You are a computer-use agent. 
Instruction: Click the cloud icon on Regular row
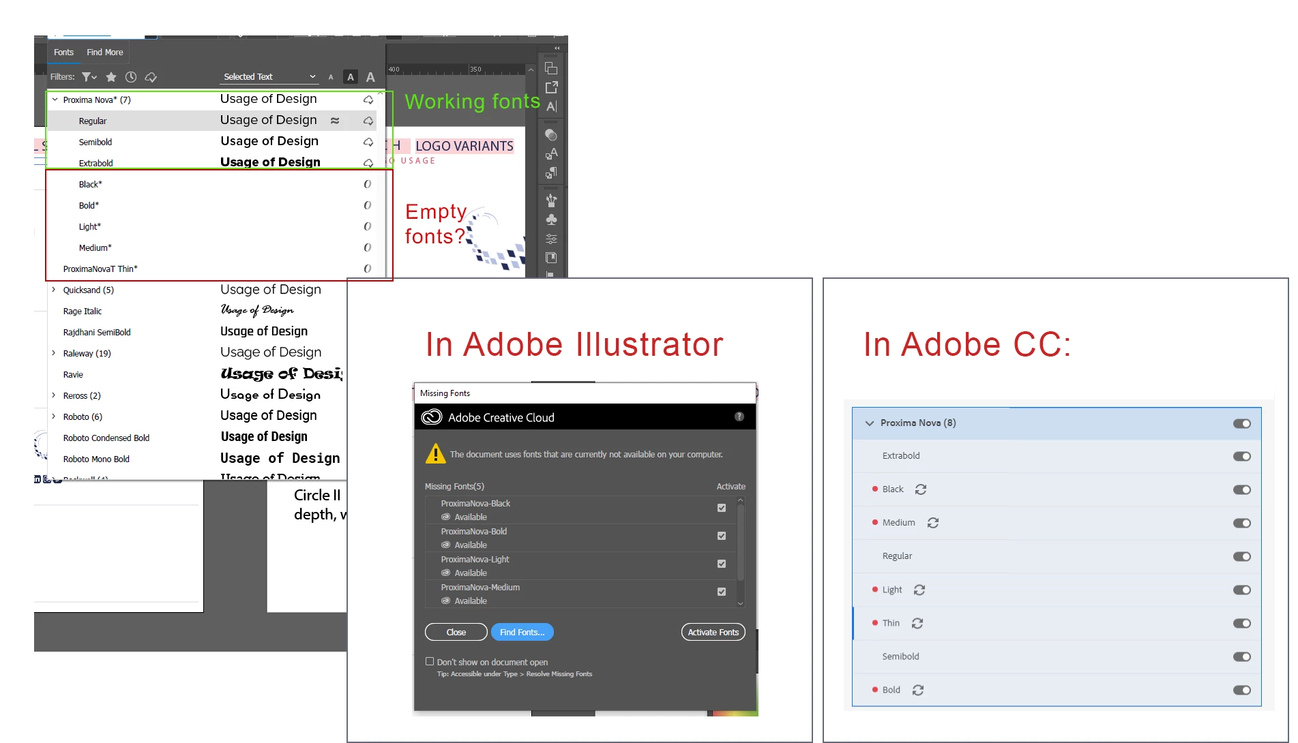[368, 121]
